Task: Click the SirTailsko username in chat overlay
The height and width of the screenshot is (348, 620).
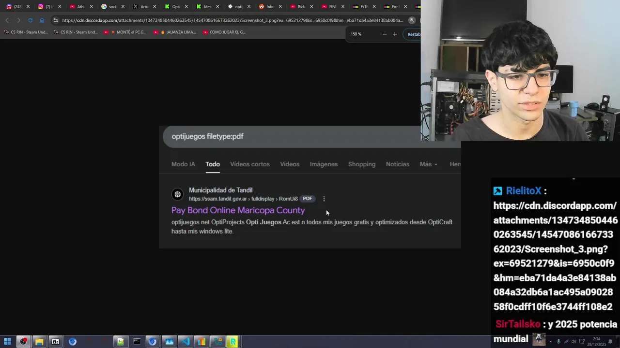Action: pos(518,324)
